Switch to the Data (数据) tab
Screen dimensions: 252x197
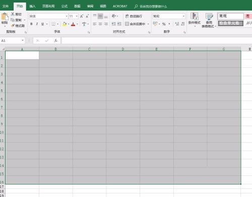[x=77, y=6]
